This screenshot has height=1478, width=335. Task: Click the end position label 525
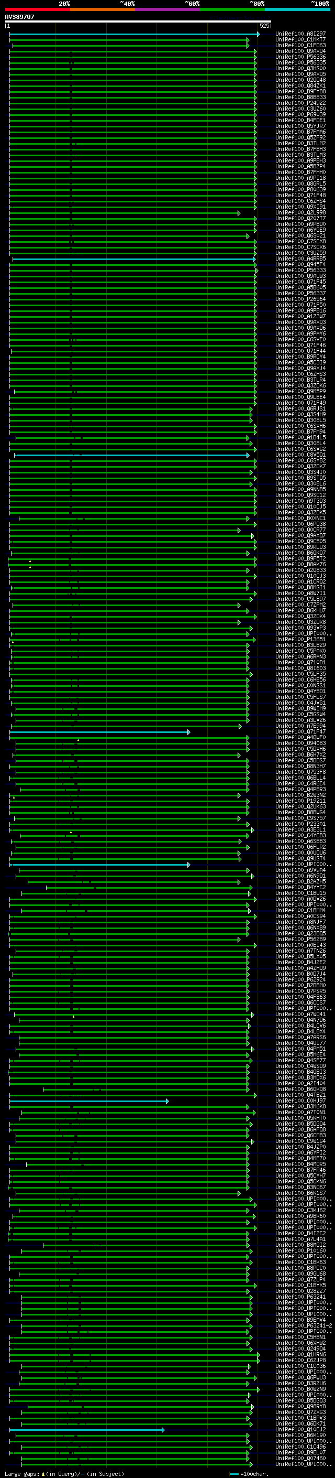[264, 26]
